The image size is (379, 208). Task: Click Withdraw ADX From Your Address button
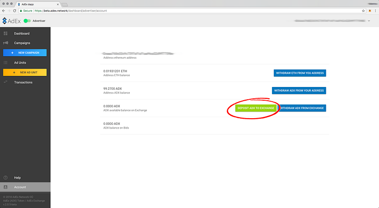(299, 90)
